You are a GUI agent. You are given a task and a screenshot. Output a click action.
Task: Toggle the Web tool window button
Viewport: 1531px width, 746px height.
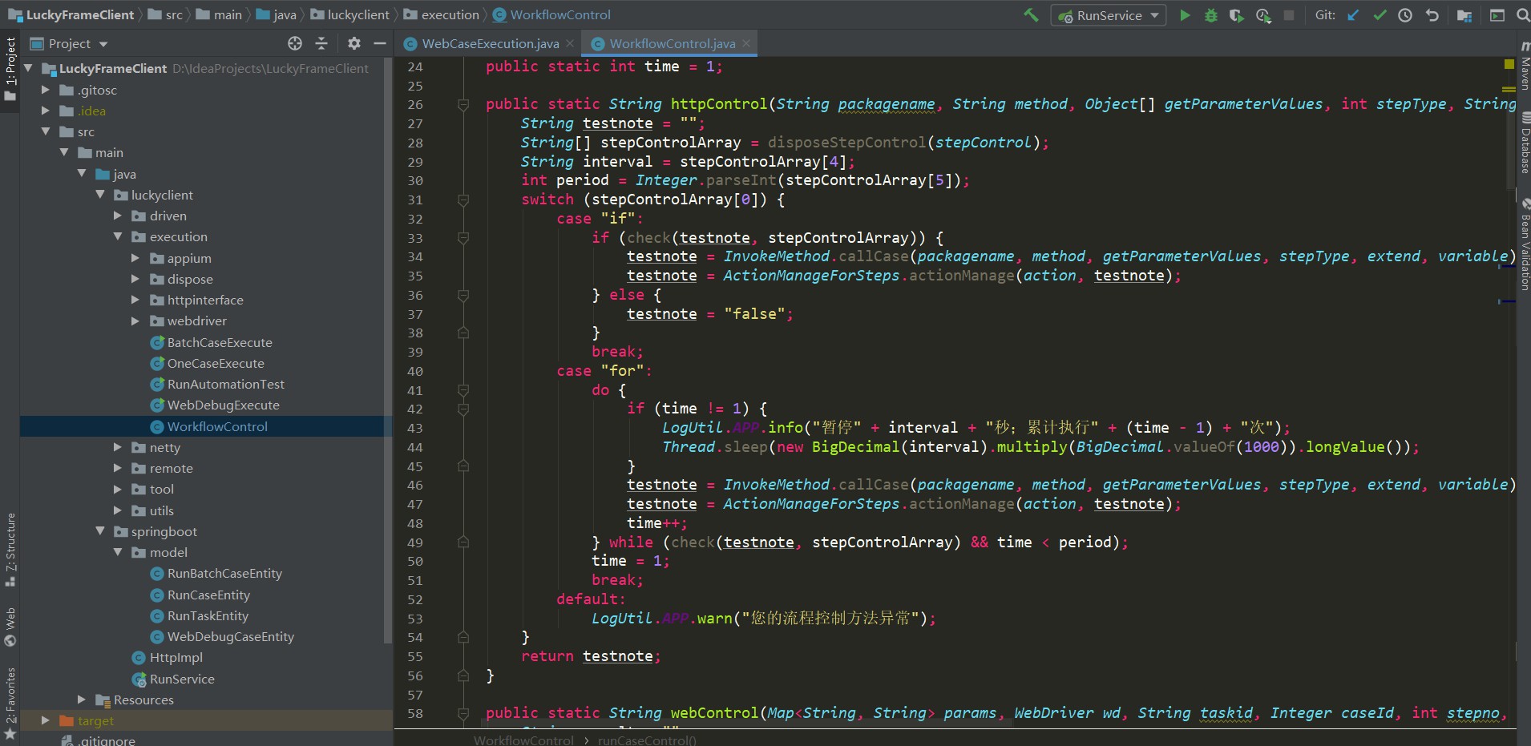pos(10,627)
